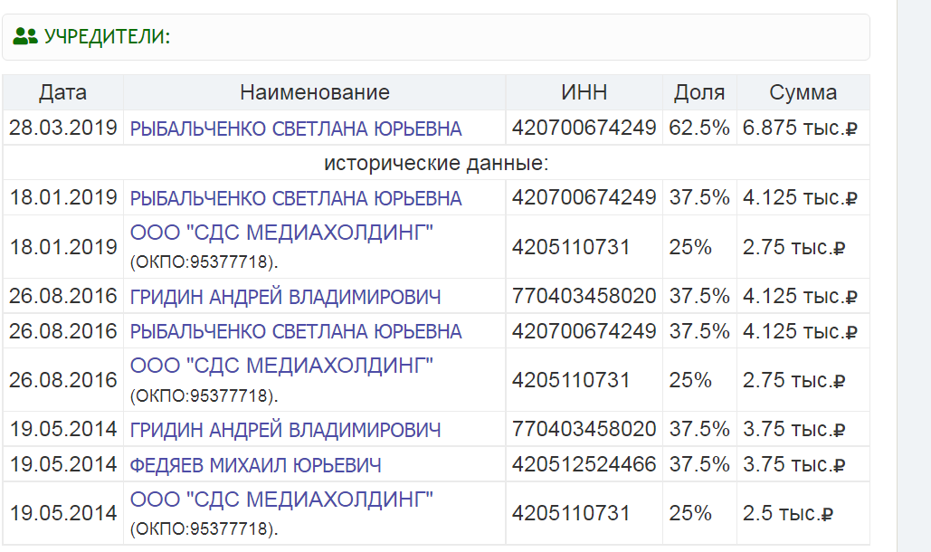The image size is (931, 552).
Task: Sort table by the Наименование column header
Action: click(315, 92)
